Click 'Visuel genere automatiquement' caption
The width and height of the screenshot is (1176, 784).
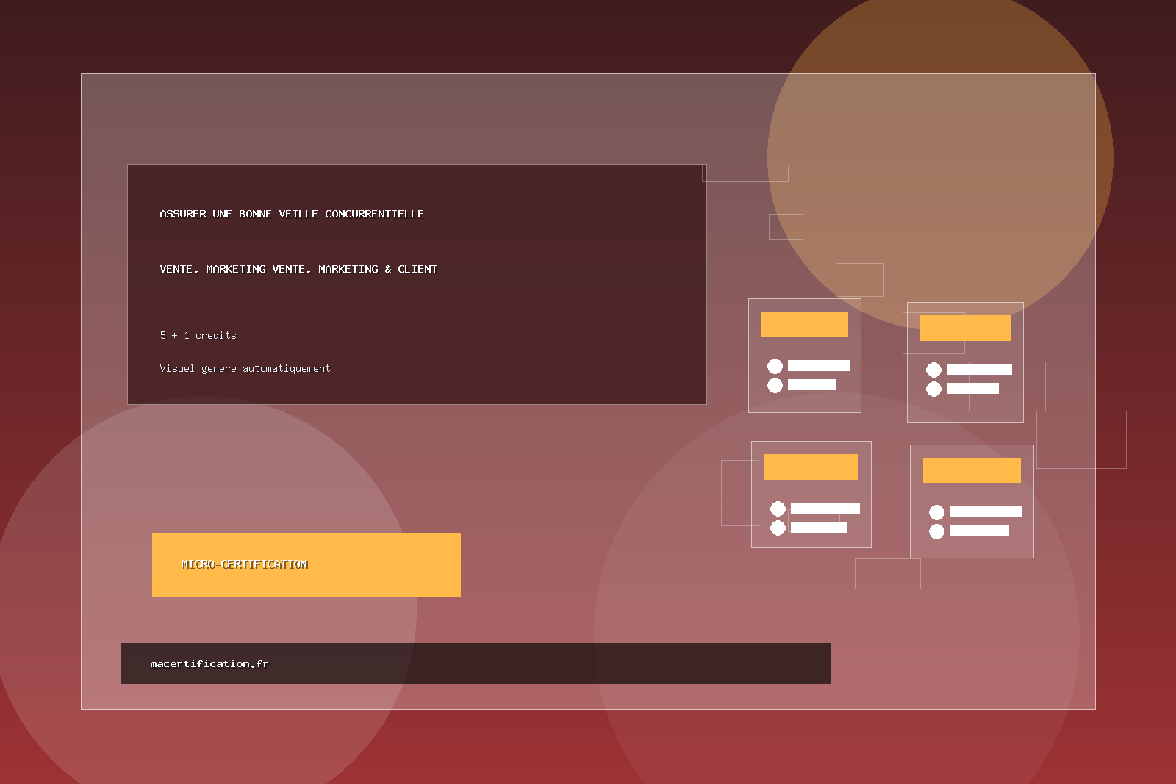point(245,368)
